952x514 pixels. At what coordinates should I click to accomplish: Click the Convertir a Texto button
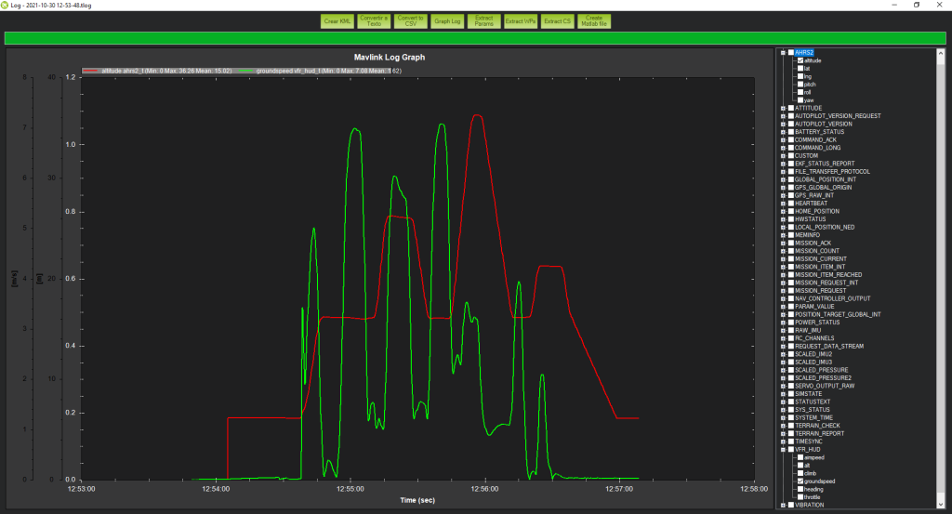pos(374,20)
